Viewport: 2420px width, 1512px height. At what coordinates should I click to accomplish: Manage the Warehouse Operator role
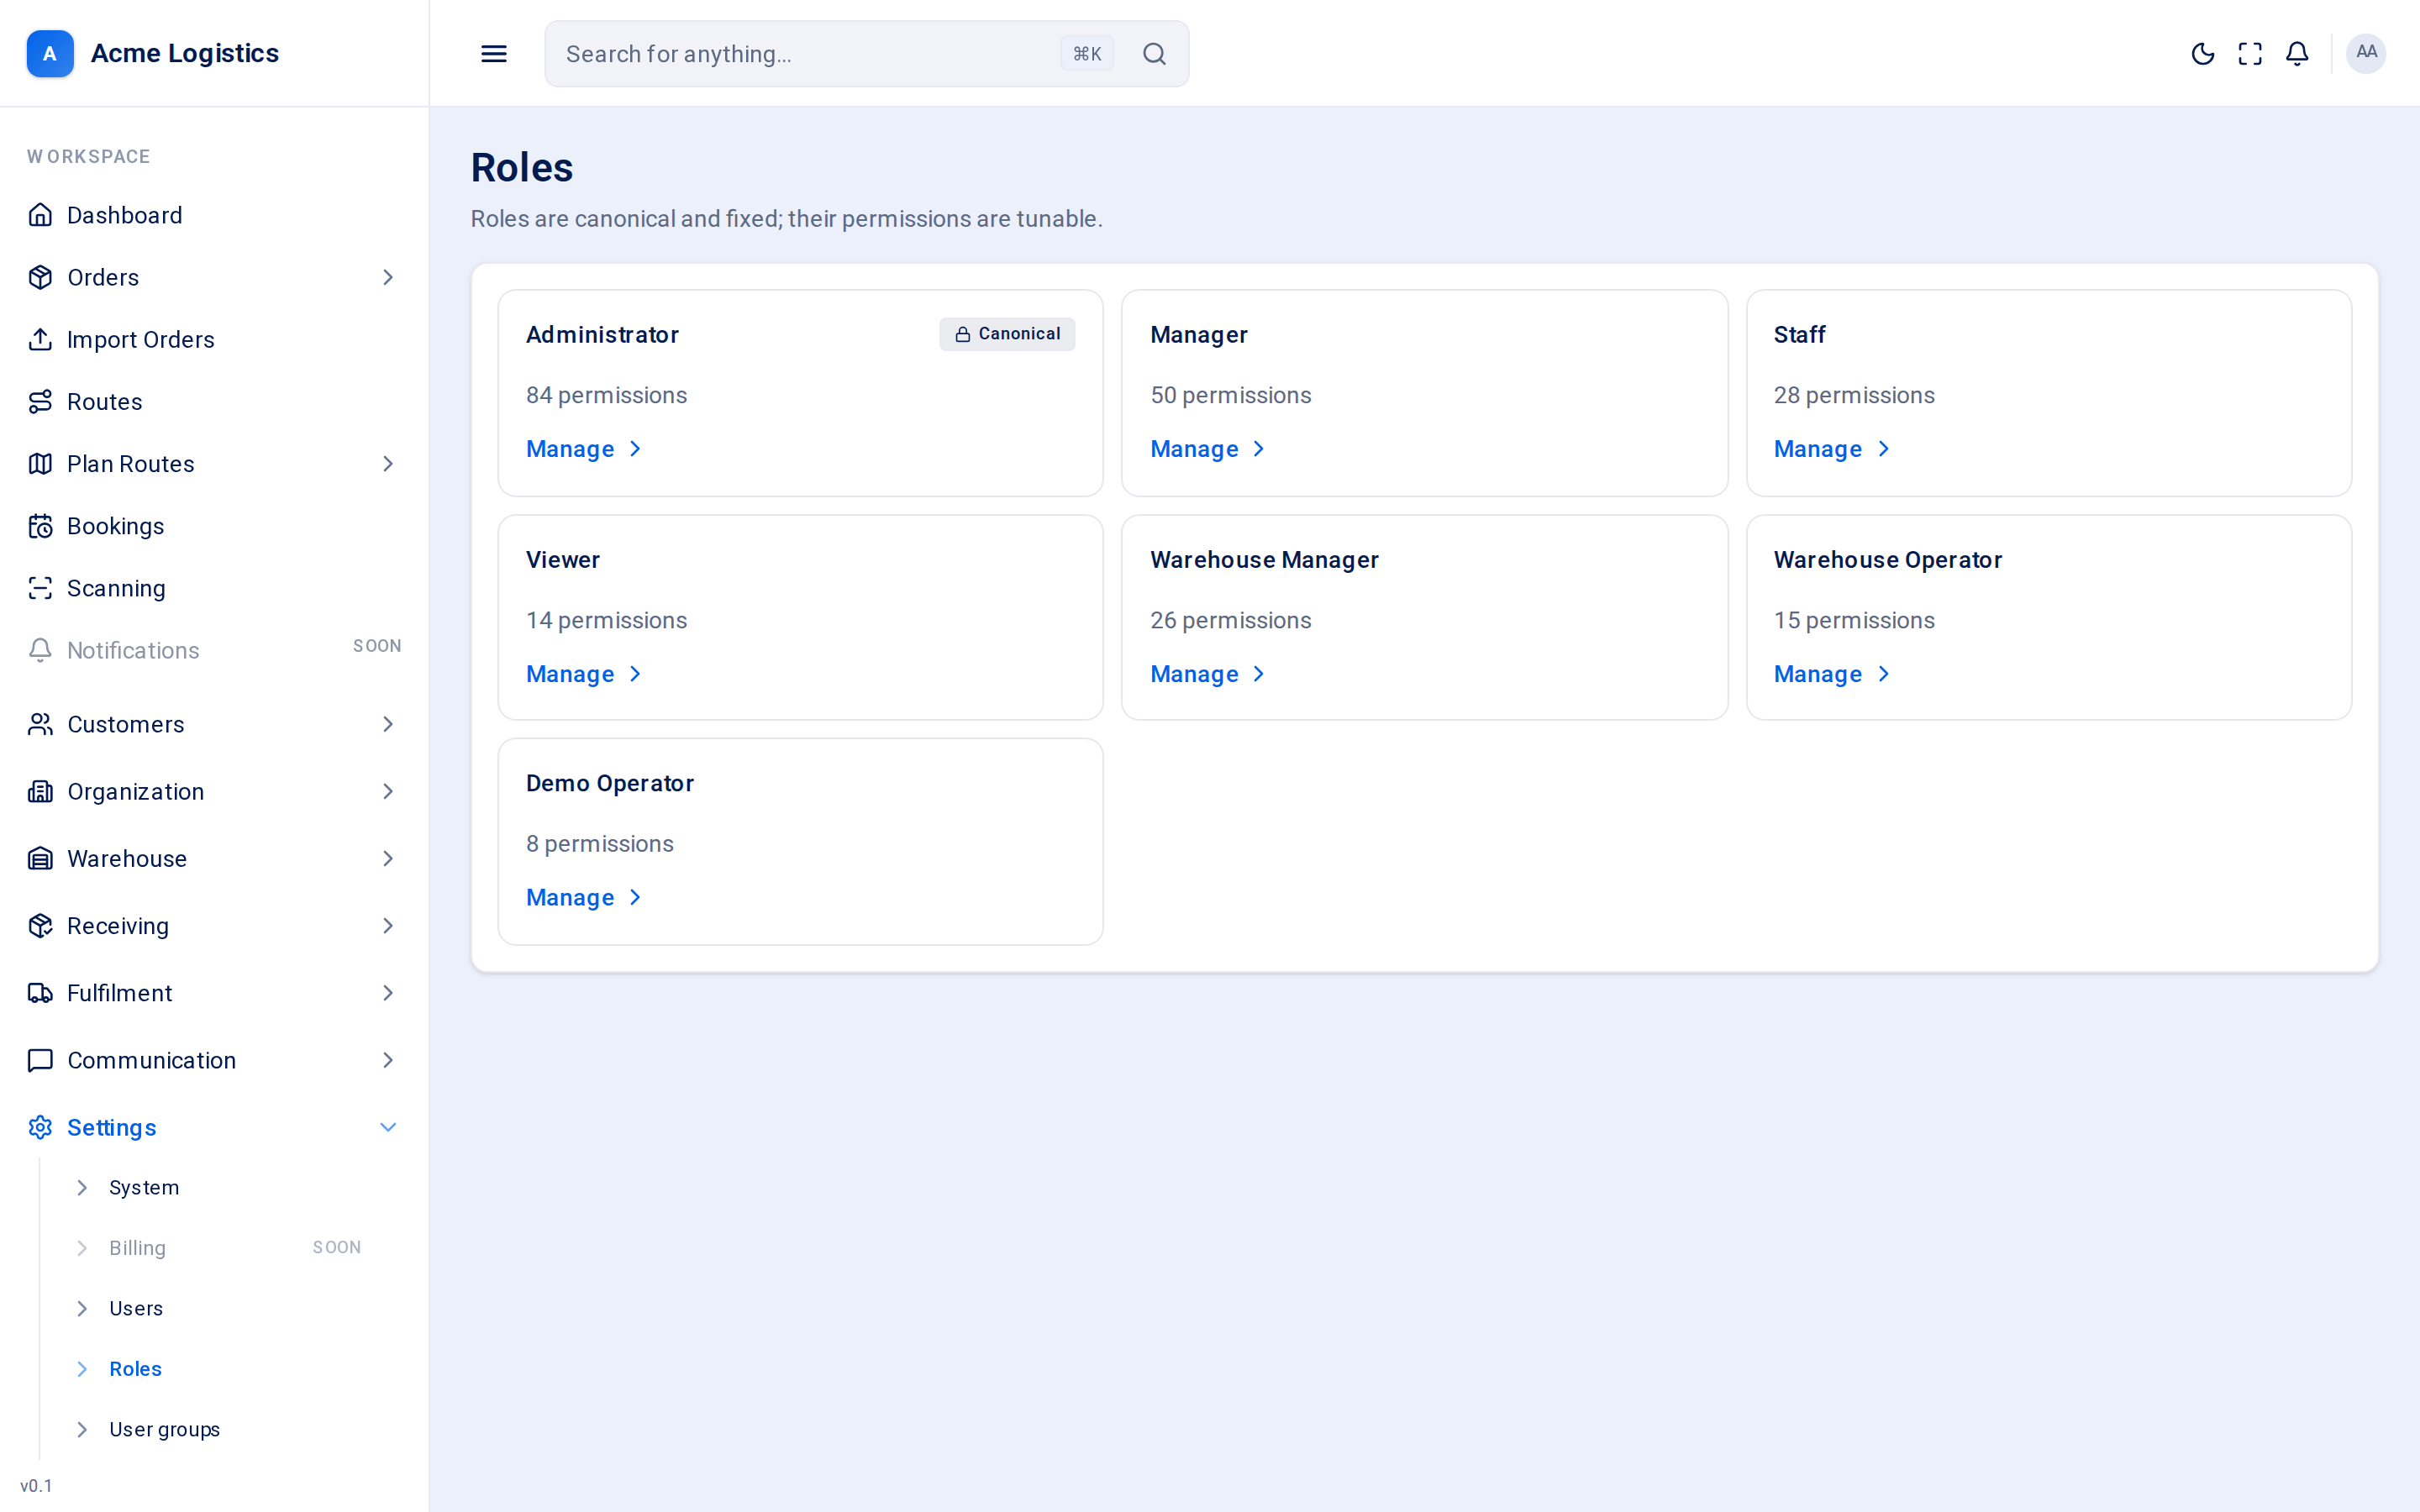(x=1832, y=674)
